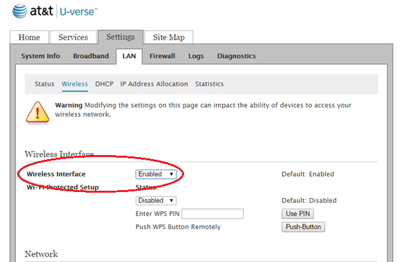Click the 'Network' section heading
The height and width of the screenshot is (262, 413).
[41, 254]
